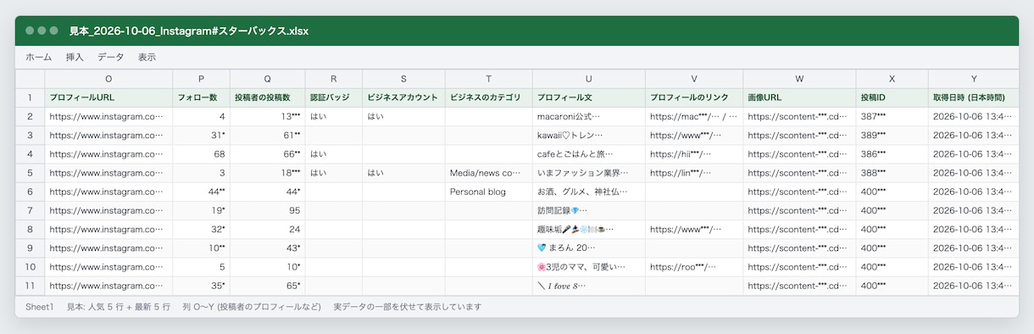The height and width of the screenshot is (334, 1034).
Task: Click the 実データの一部を伏せて表示しています status text
Action: (408, 306)
